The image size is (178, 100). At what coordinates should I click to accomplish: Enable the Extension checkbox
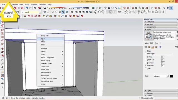click(x=146, y=63)
